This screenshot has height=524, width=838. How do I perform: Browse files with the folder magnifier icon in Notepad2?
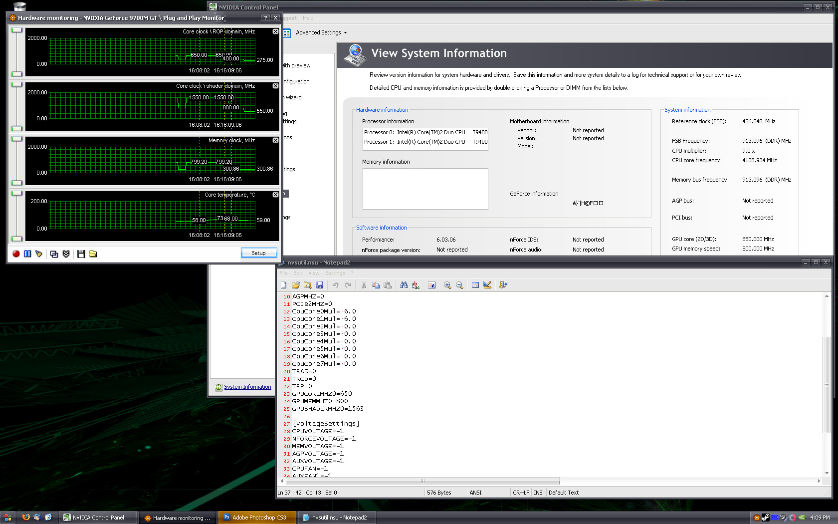[307, 285]
